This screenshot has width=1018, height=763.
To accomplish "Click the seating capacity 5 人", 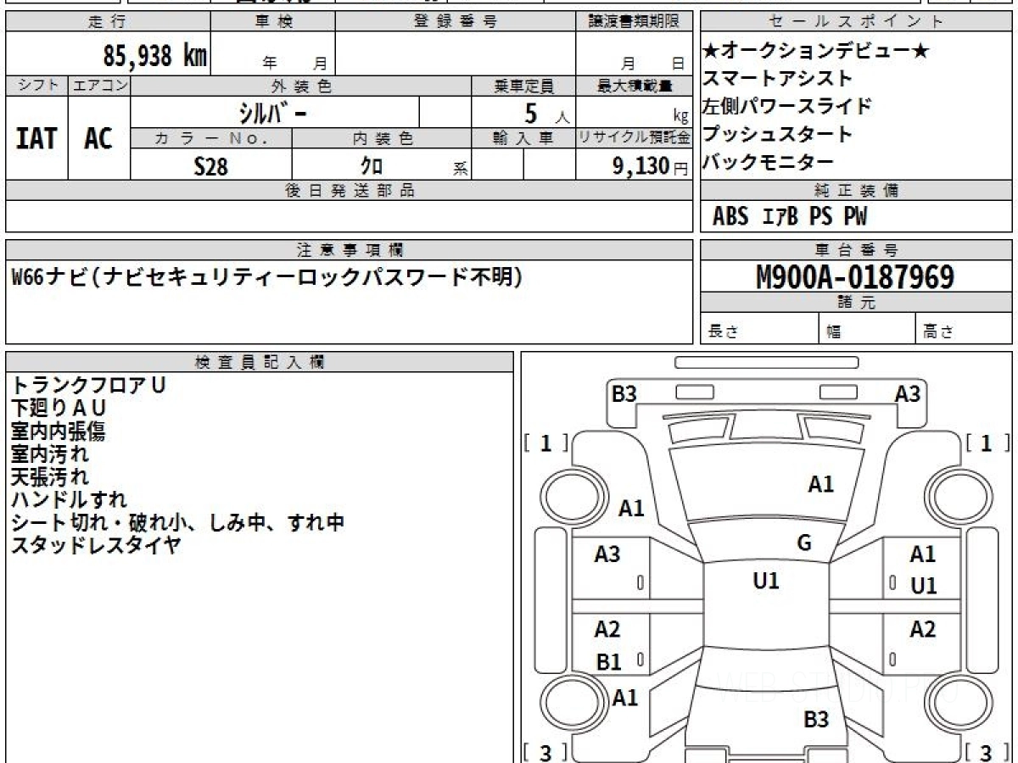I will pyautogui.click(x=546, y=113).
